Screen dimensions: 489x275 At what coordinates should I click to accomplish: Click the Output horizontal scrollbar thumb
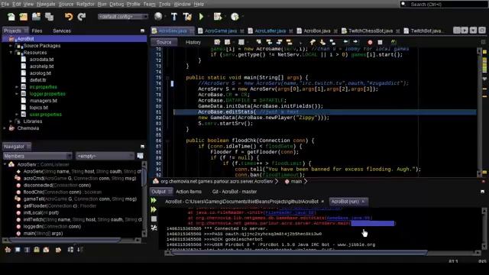coord(300,253)
